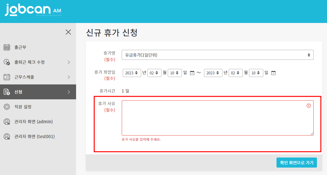327x175 pixels.
Task: Click the 직원 설정 gear icon
Action: pyautogui.click(x=7, y=107)
